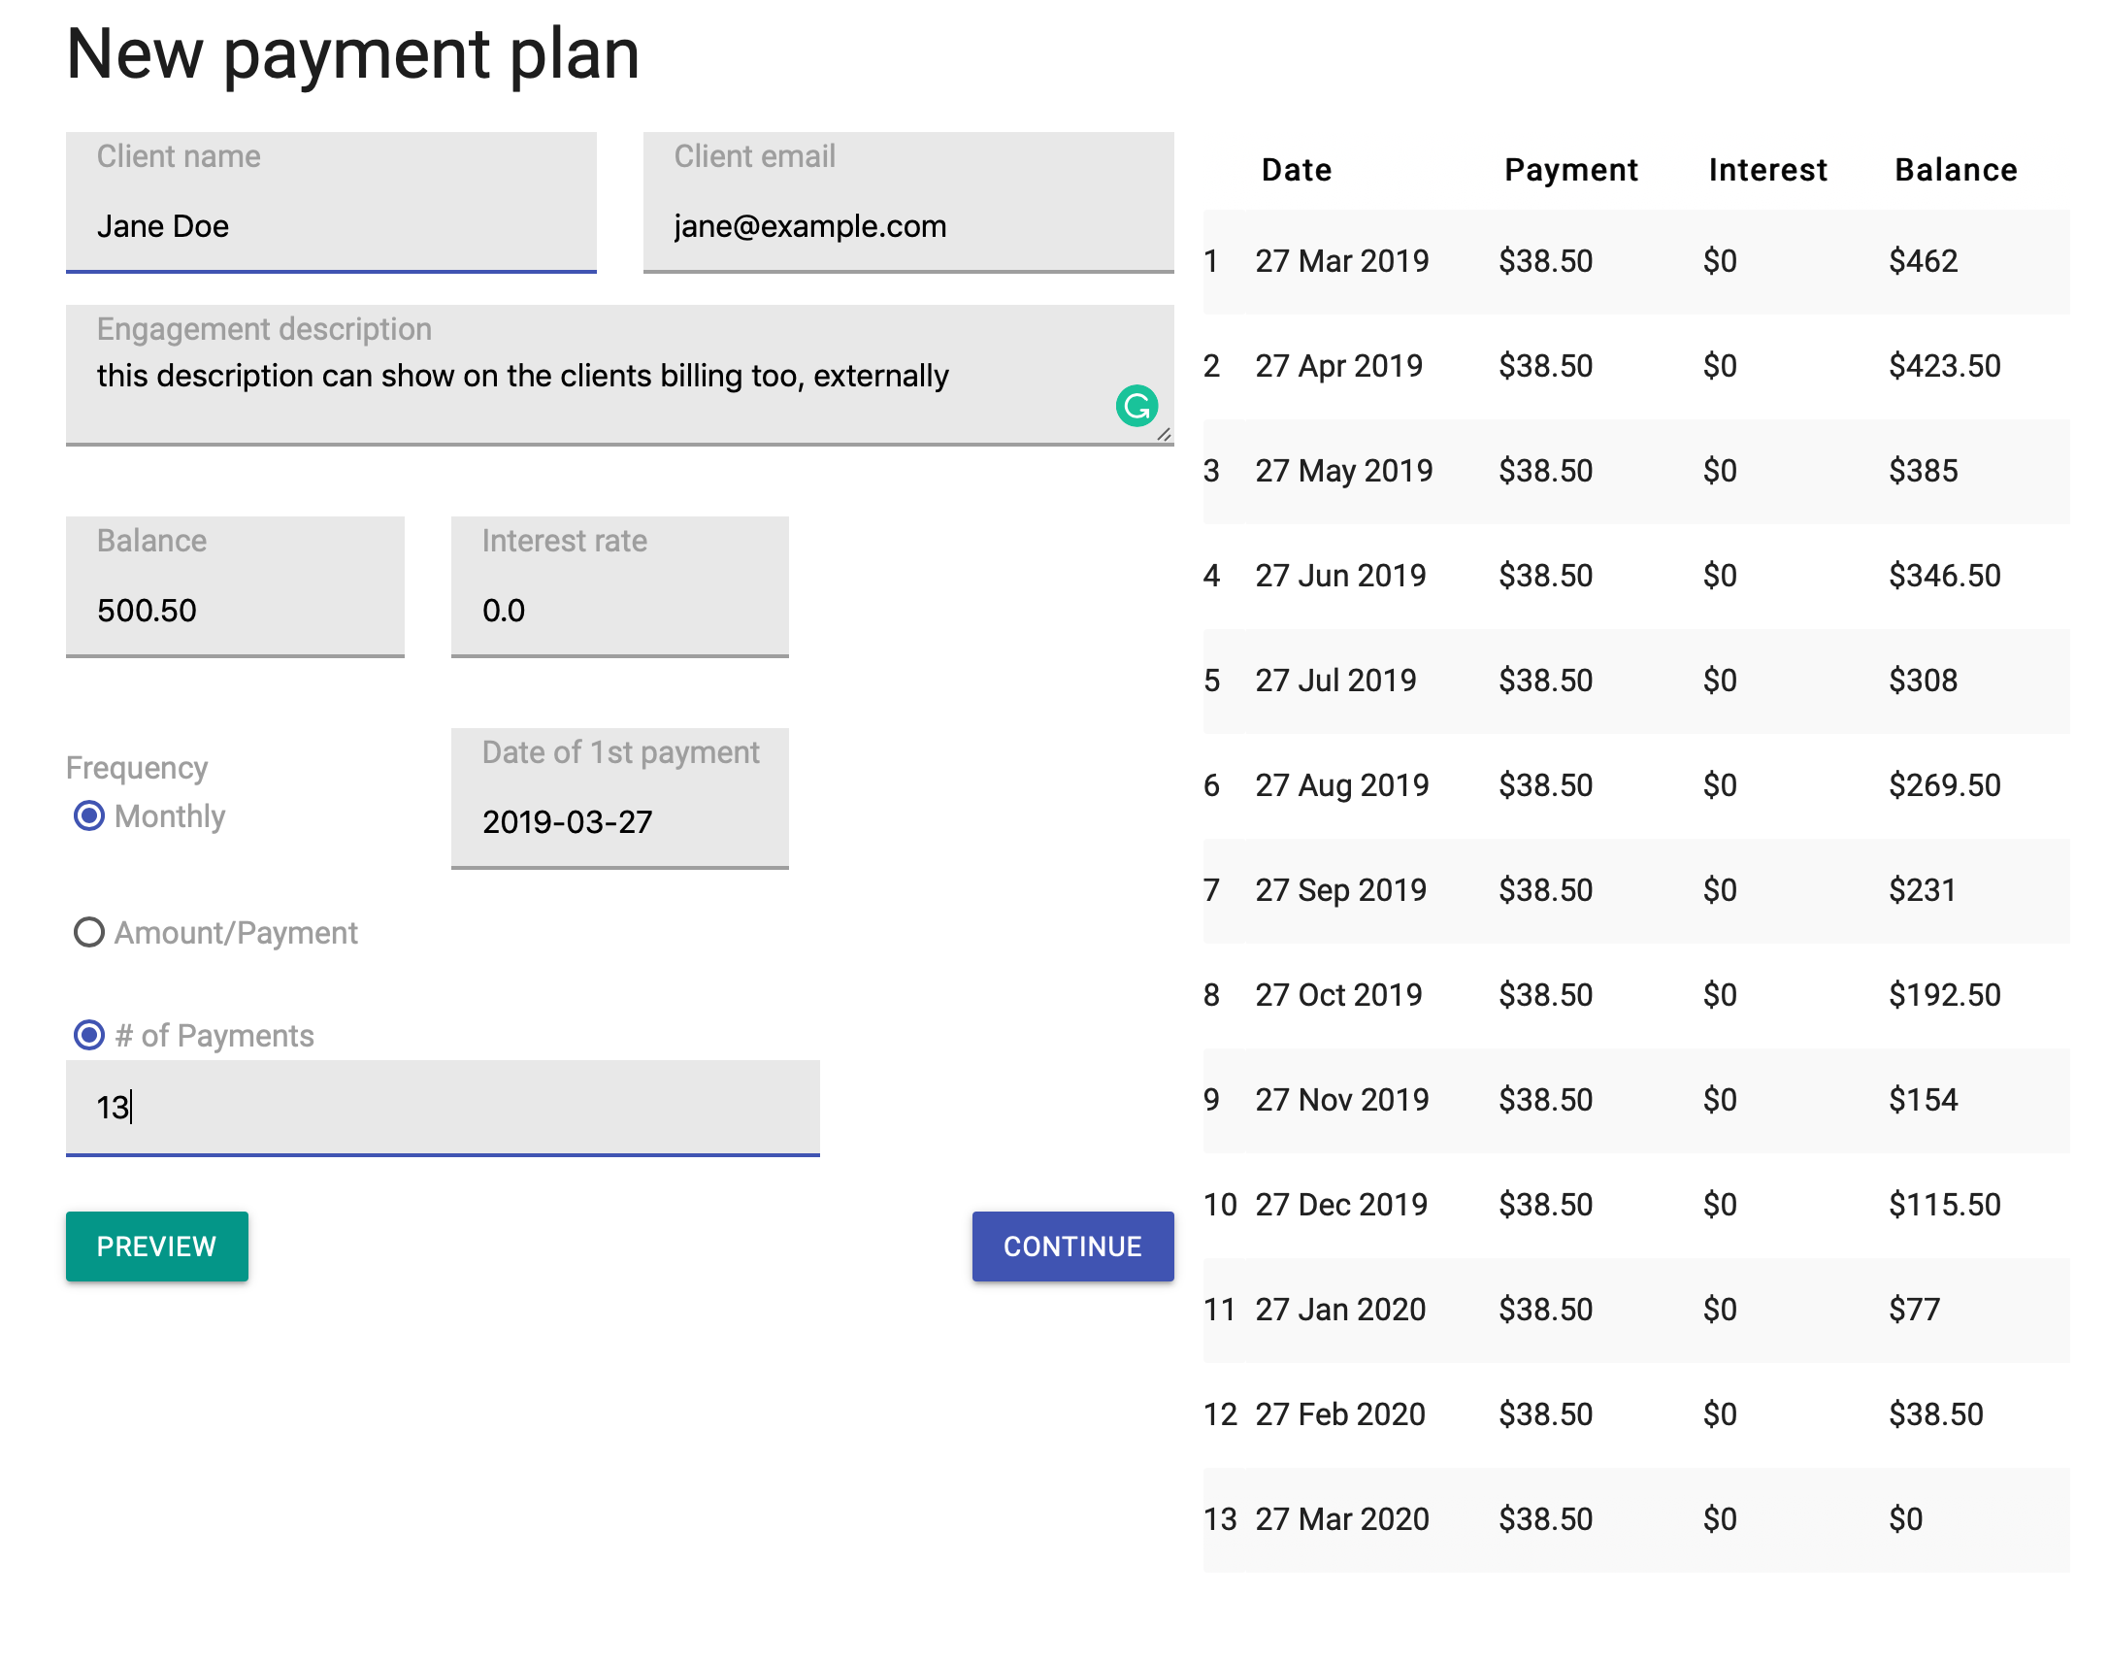Click the Grammarly icon in description box
2108x1662 pixels.
tap(1136, 406)
